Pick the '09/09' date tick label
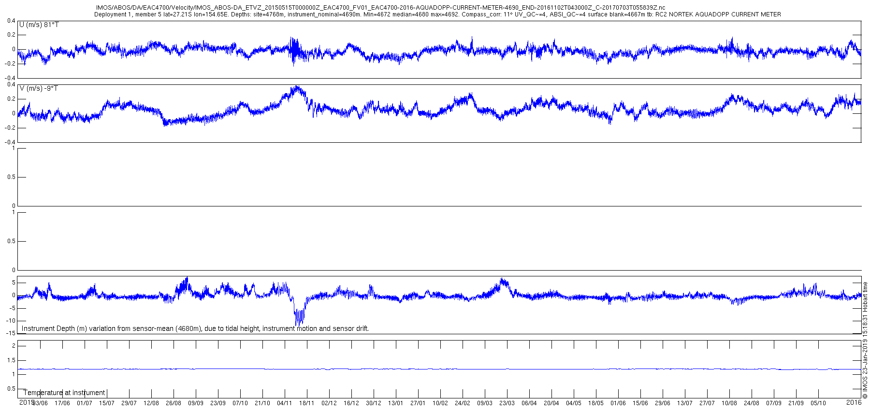The width and height of the screenshot is (870, 410). (x=196, y=403)
